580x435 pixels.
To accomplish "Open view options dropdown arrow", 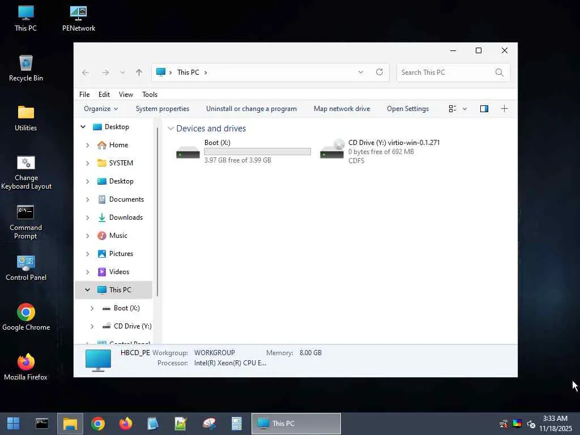I will pyautogui.click(x=465, y=109).
